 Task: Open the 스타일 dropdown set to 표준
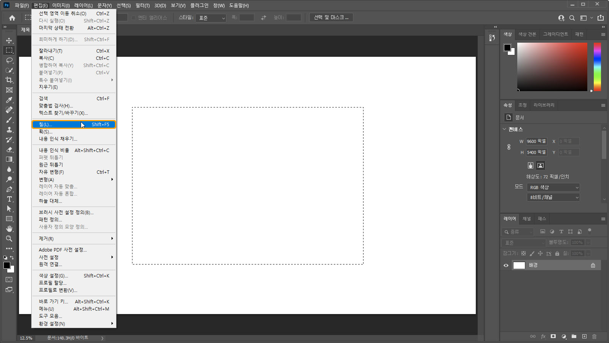pyautogui.click(x=211, y=18)
